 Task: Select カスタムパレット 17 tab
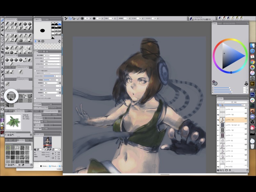[23, 67]
